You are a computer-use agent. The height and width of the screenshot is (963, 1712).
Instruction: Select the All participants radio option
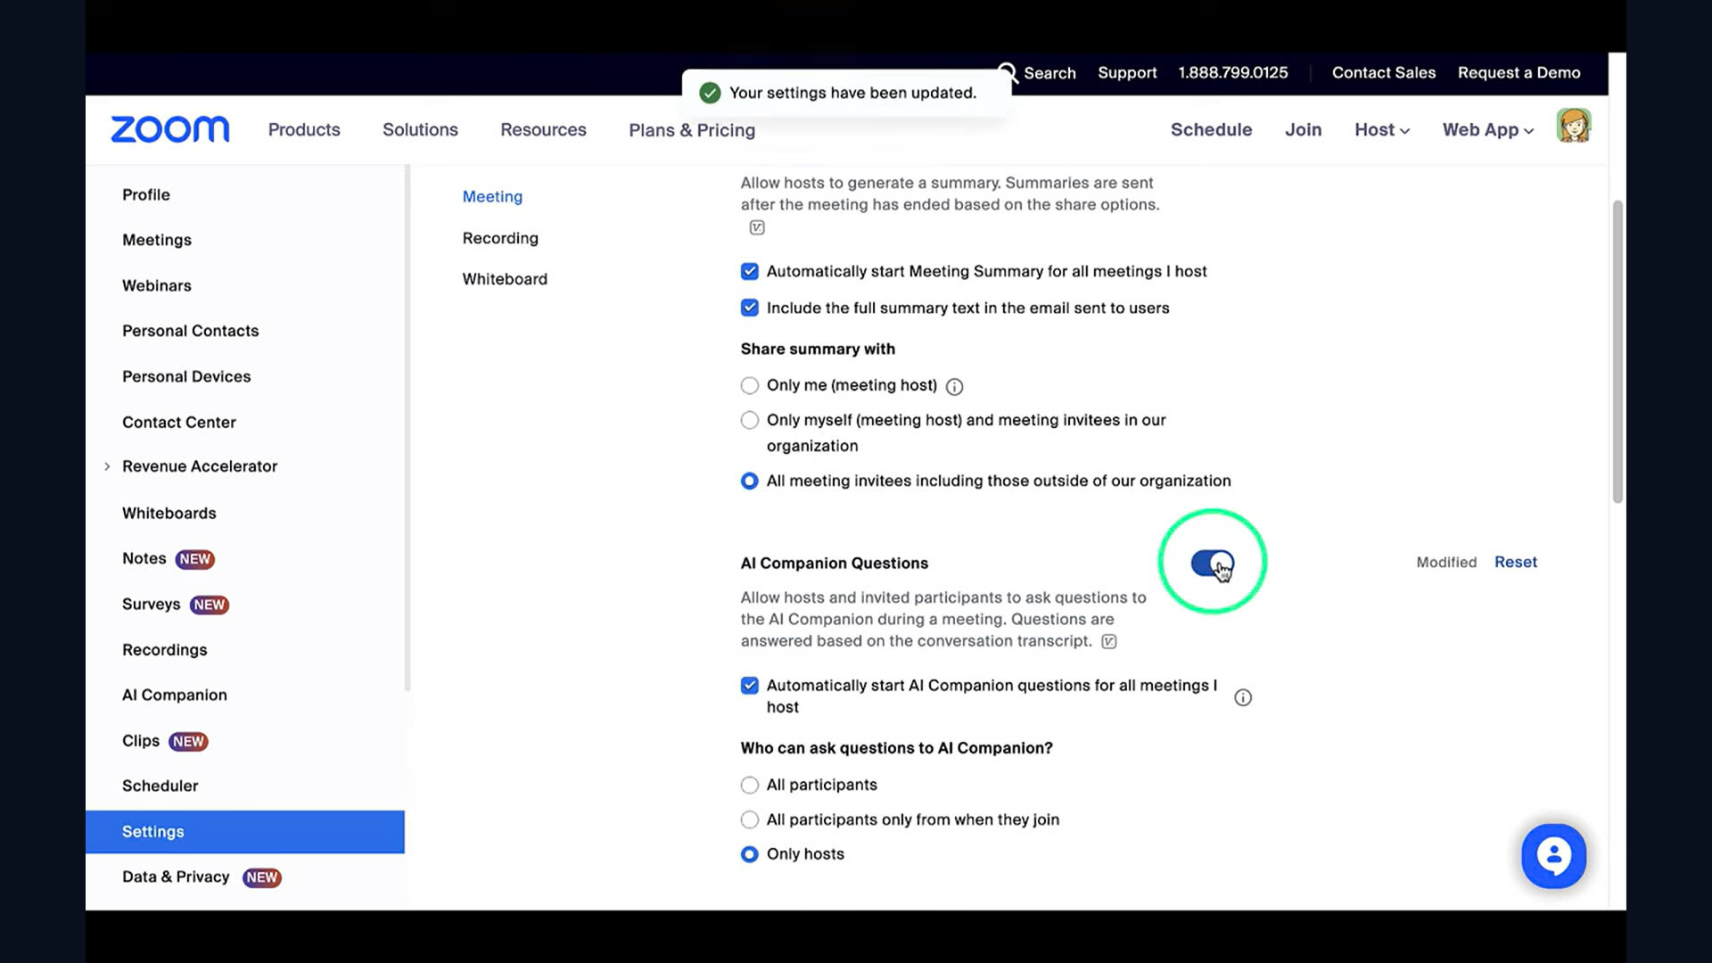click(x=749, y=785)
